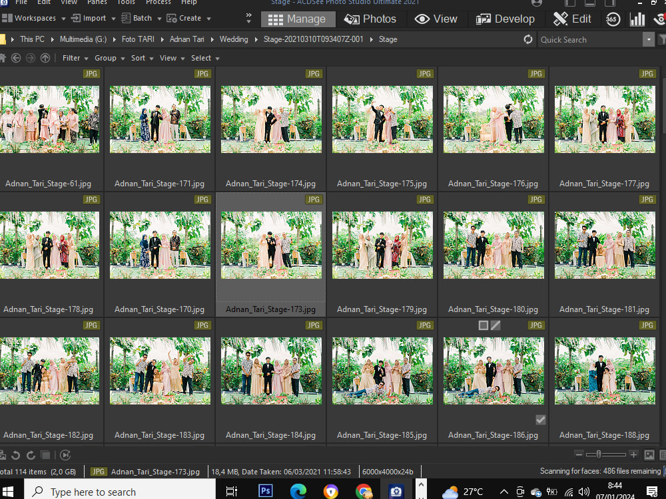Viewport: 666px width, 499px height.
Task: Check the selection box on Adnan_Tari_Stage-186.jpg
Action: 540,419
